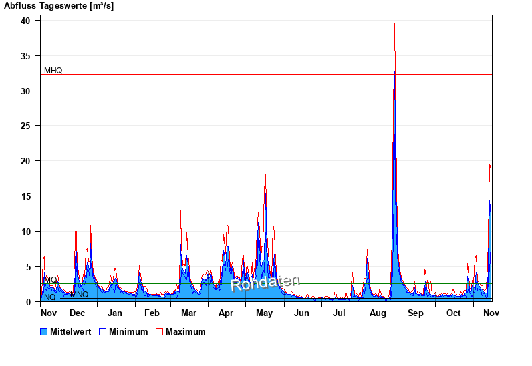532x366 pixels.
Task: Click the MNQ label near the baseline
Action: tap(80, 294)
